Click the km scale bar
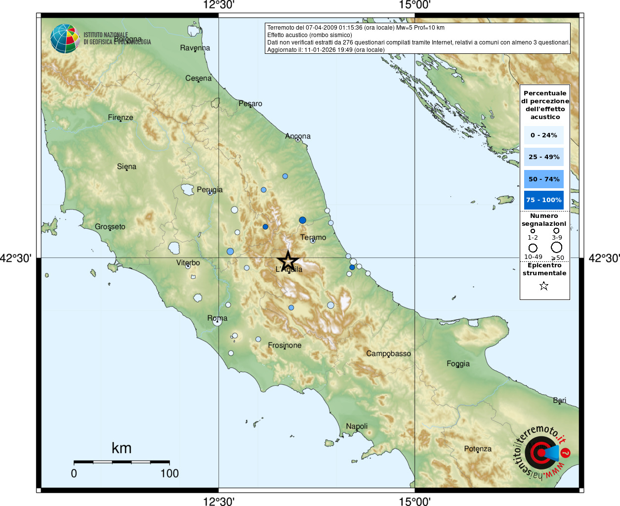 pos(122,462)
